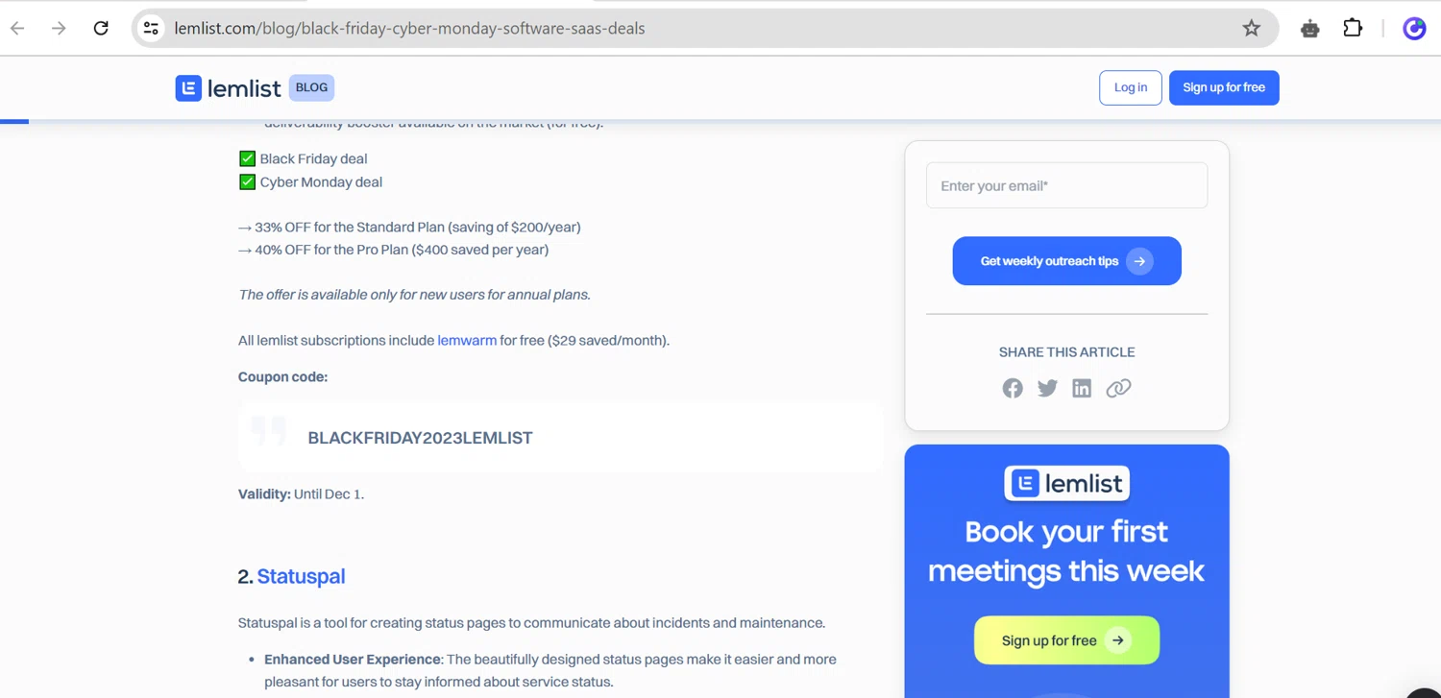Click the 'SHARE THIS ARTICLE' heading
Image resolution: width=1441 pixels, height=698 pixels.
coord(1066,352)
